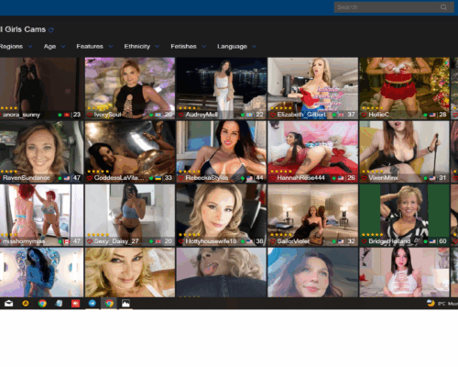Favorite IvorySoul with the heart icon
This screenshot has width=458, height=367.
pyautogui.click(x=90, y=115)
